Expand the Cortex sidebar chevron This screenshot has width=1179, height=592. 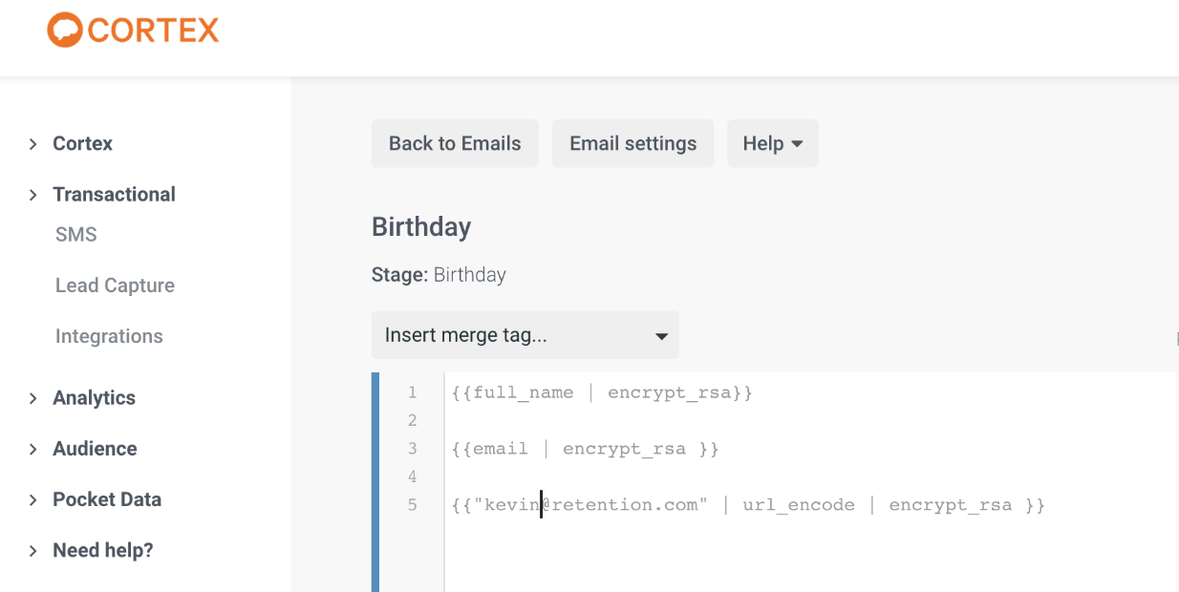(32, 144)
